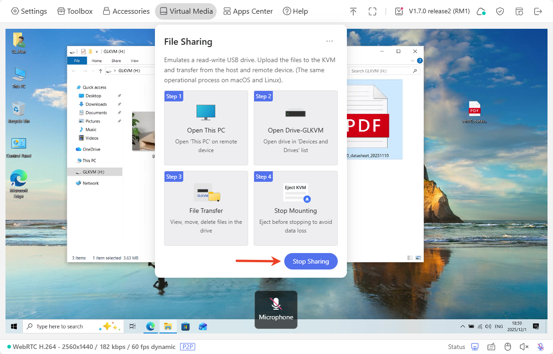Toggle the microphone in the status bar
The image size is (553, 354).
click(x=540, y=347)
